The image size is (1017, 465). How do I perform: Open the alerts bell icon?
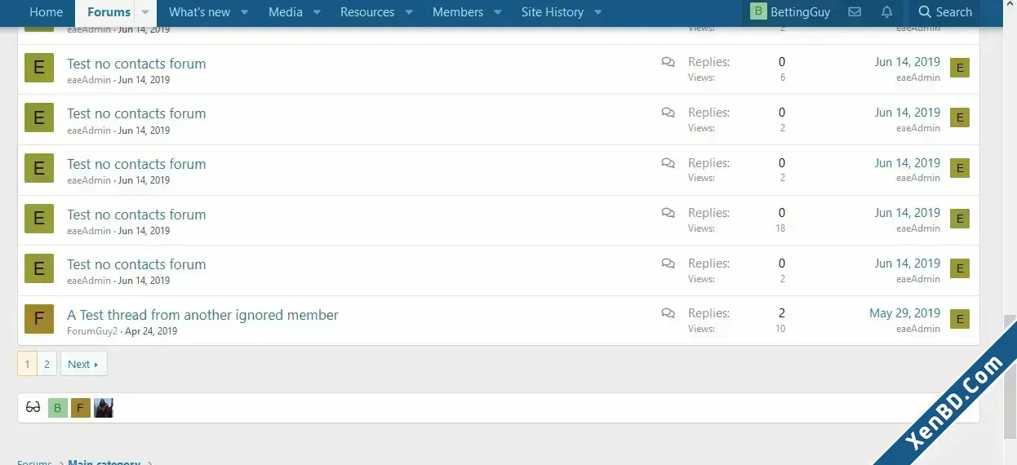coord(887,12)
